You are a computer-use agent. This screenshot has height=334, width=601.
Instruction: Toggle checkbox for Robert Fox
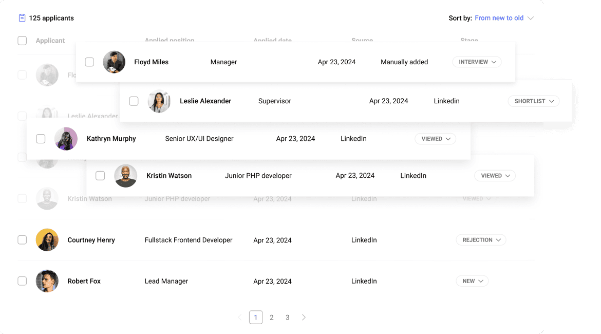22,281
